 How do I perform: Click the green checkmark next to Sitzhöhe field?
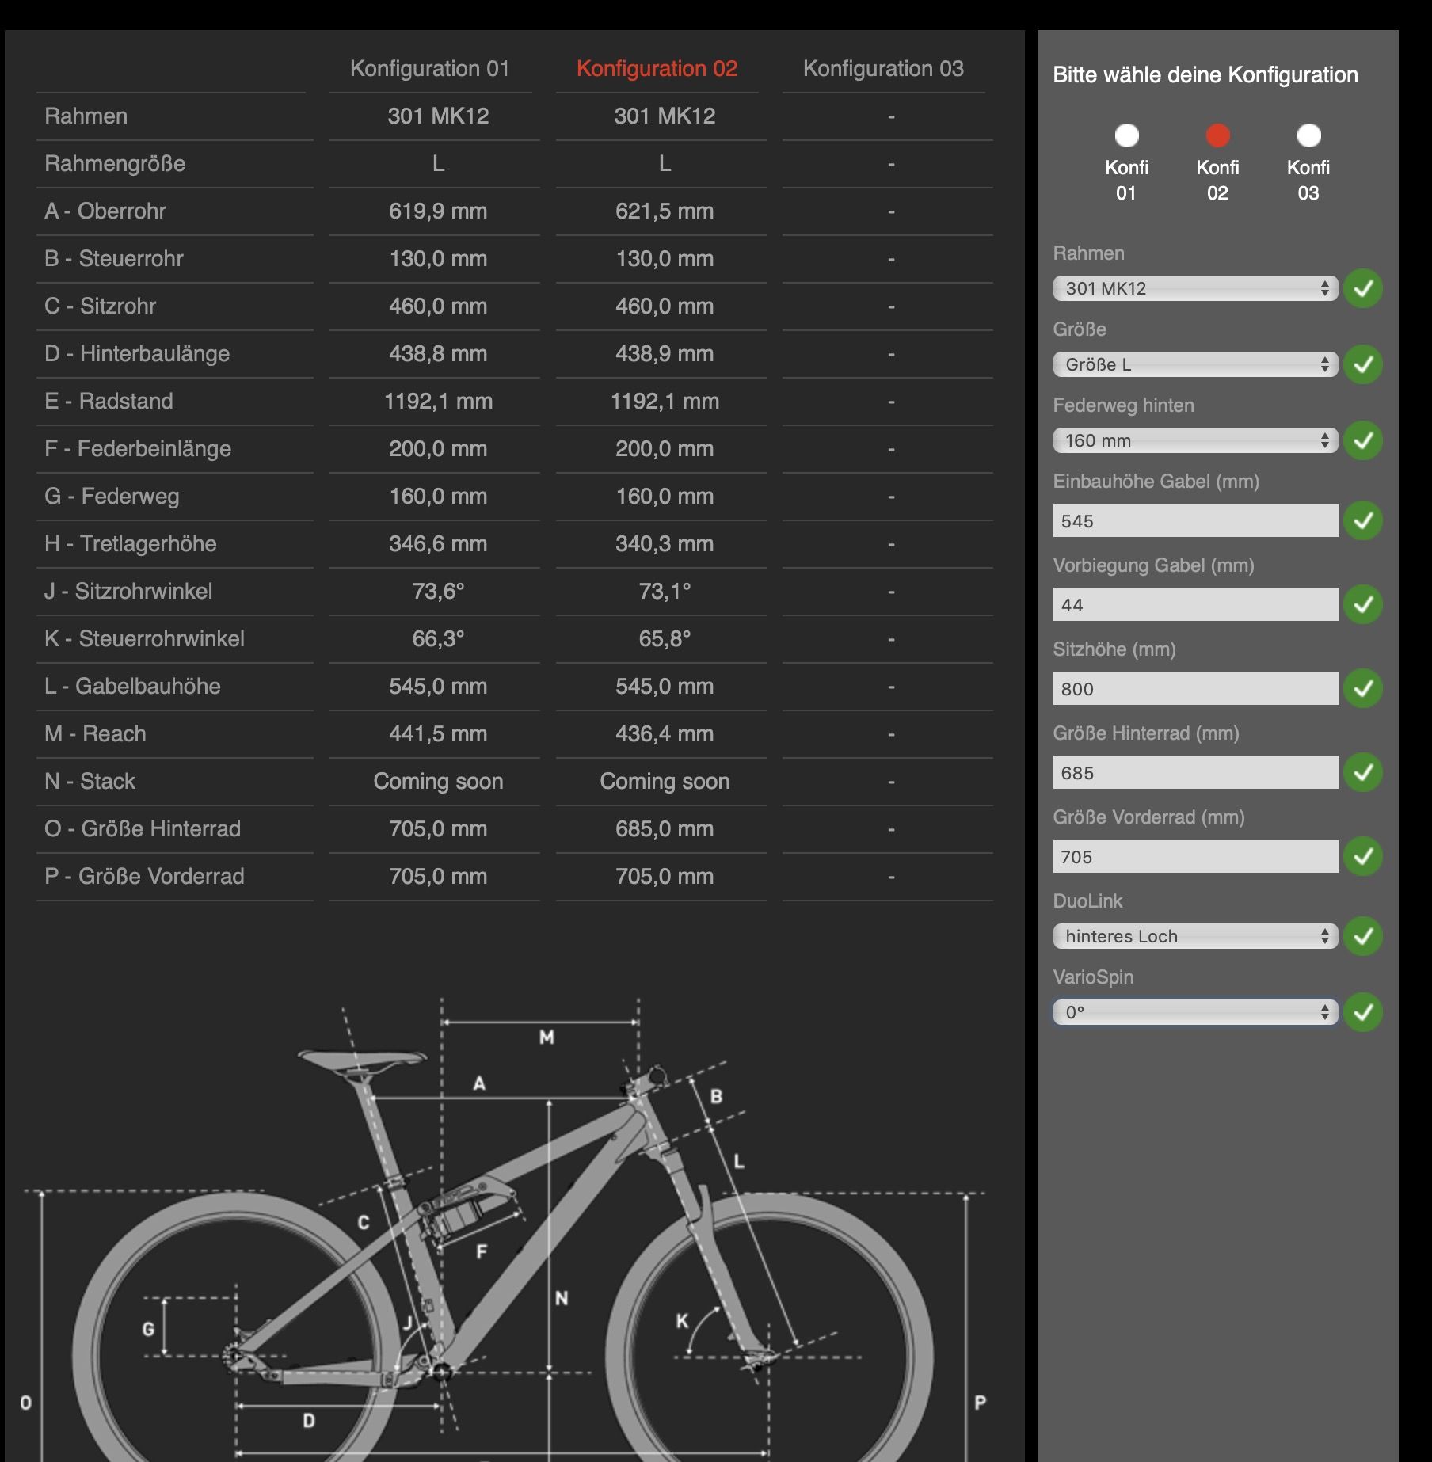tap(1363, 688)
